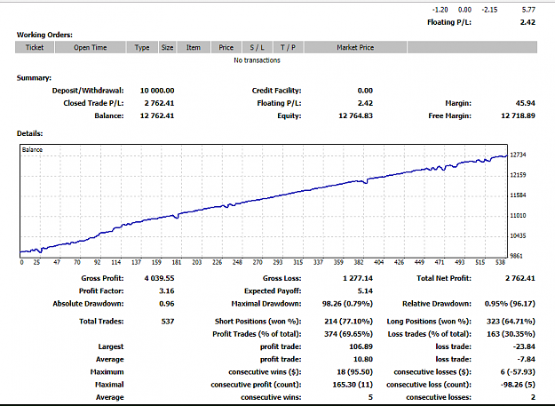This screenshot has height=406, width=555.
Task: Click consecutive loss value -98.26 (5)
Action: pos(519,385)
